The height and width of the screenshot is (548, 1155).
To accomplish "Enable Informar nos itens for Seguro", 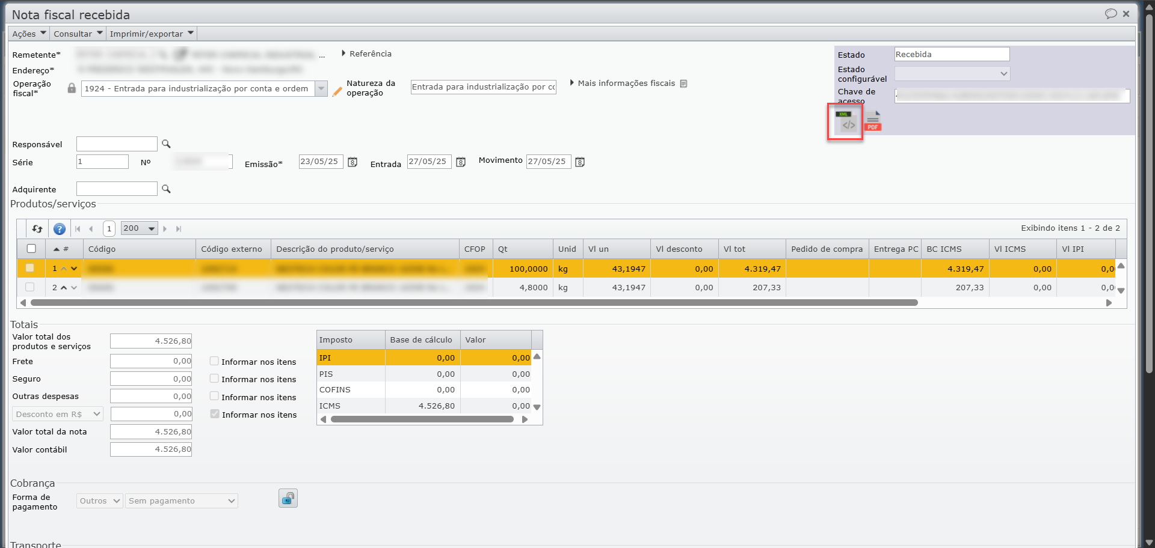I will click(x=214, y=379).
